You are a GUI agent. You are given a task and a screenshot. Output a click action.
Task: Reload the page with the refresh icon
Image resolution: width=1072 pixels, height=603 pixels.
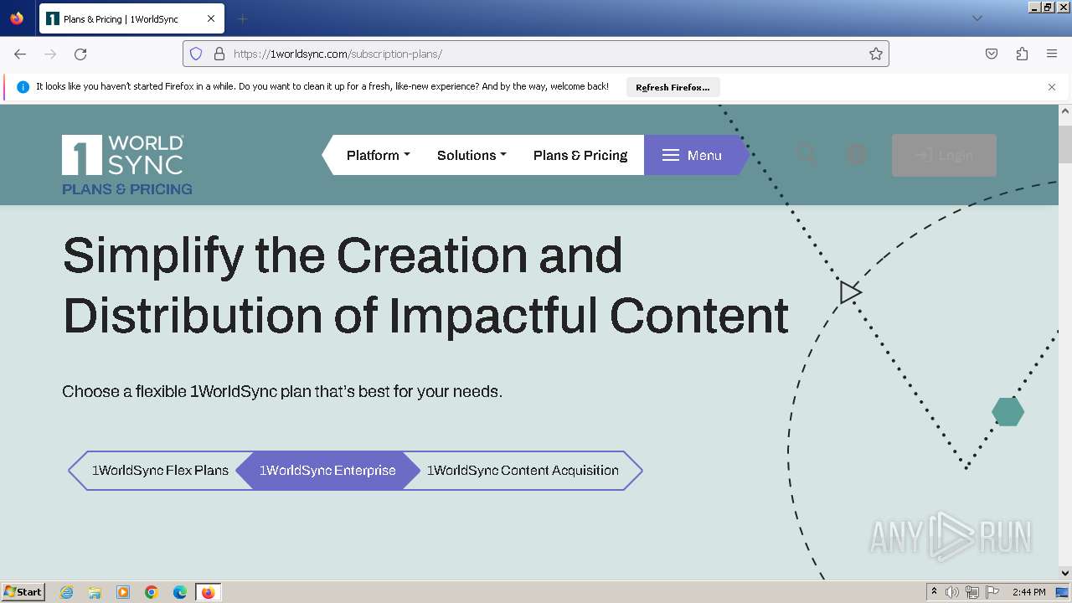(x=80, y=54)
